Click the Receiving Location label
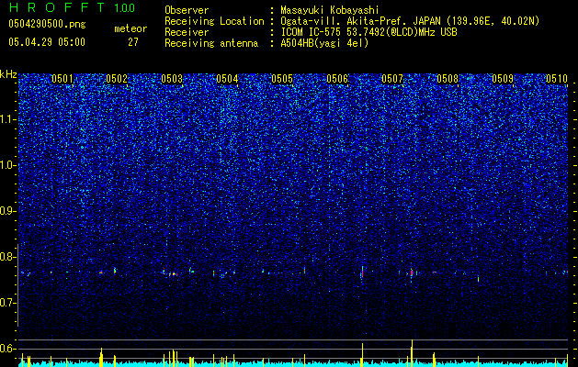 coord(214,21)
